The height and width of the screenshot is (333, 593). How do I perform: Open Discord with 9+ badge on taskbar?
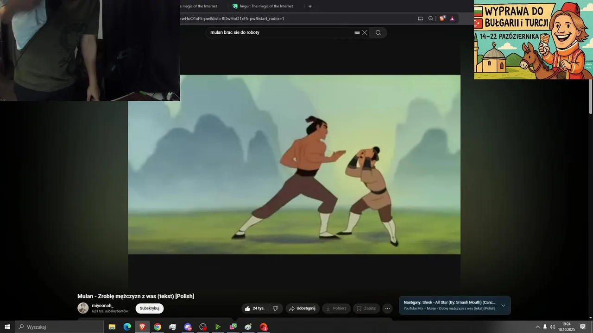[x=188, y=327]
